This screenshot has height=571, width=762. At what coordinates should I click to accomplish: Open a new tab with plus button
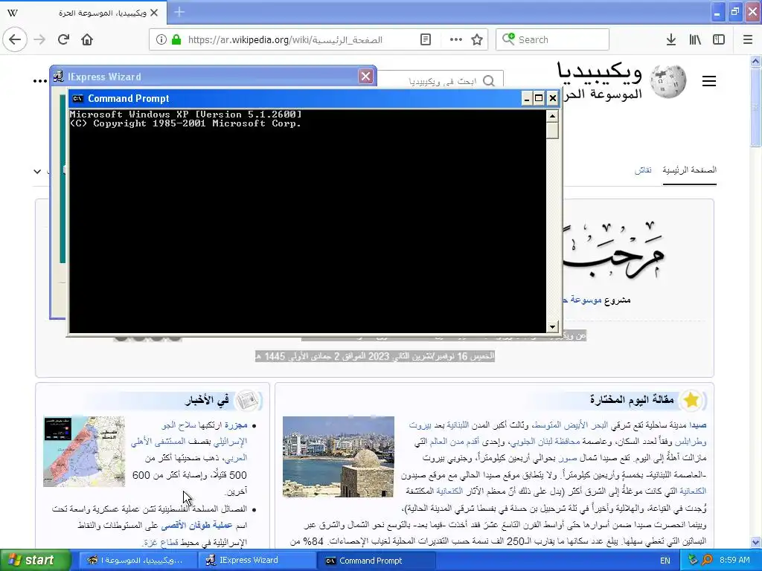pyautogui.click(x=179, y=12)
